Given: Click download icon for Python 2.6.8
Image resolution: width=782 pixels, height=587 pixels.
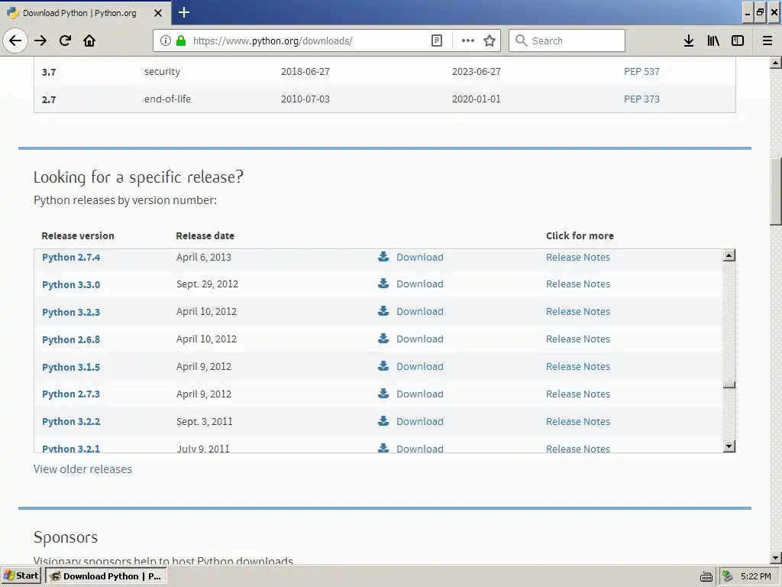Looking at the screenshot, I should [x=383, y=339].
